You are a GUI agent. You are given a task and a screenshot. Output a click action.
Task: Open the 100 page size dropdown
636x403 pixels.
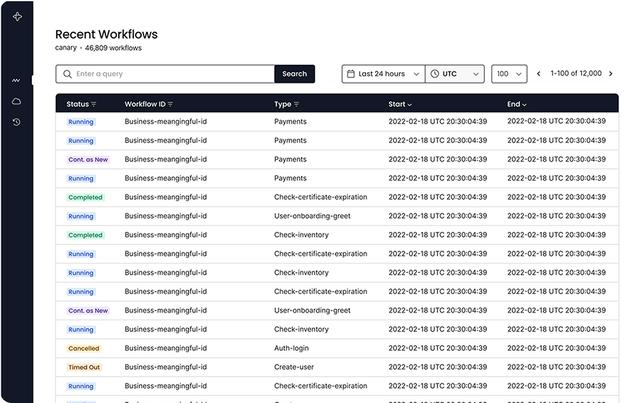(509, 73)
